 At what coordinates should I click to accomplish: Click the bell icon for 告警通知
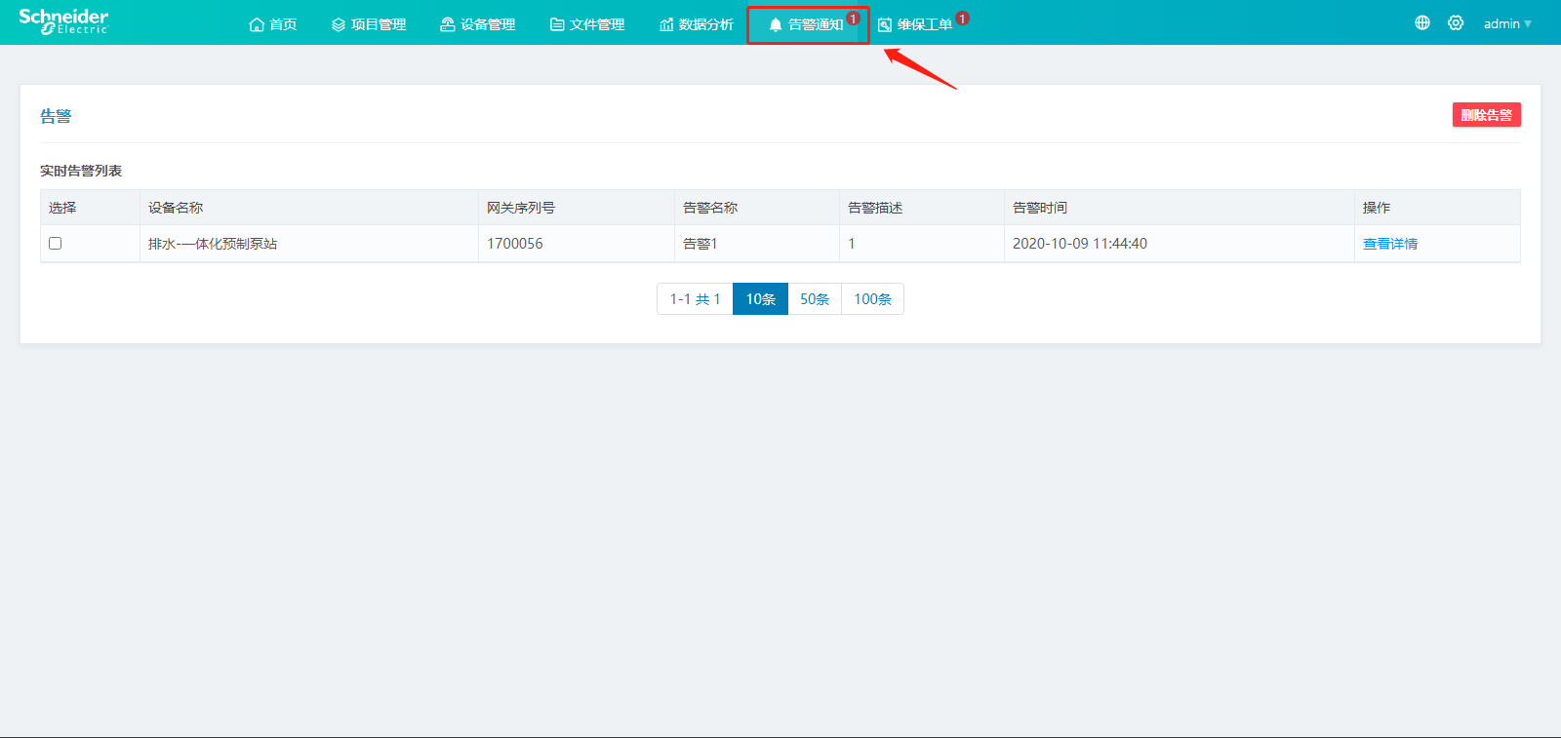[776, 24]
